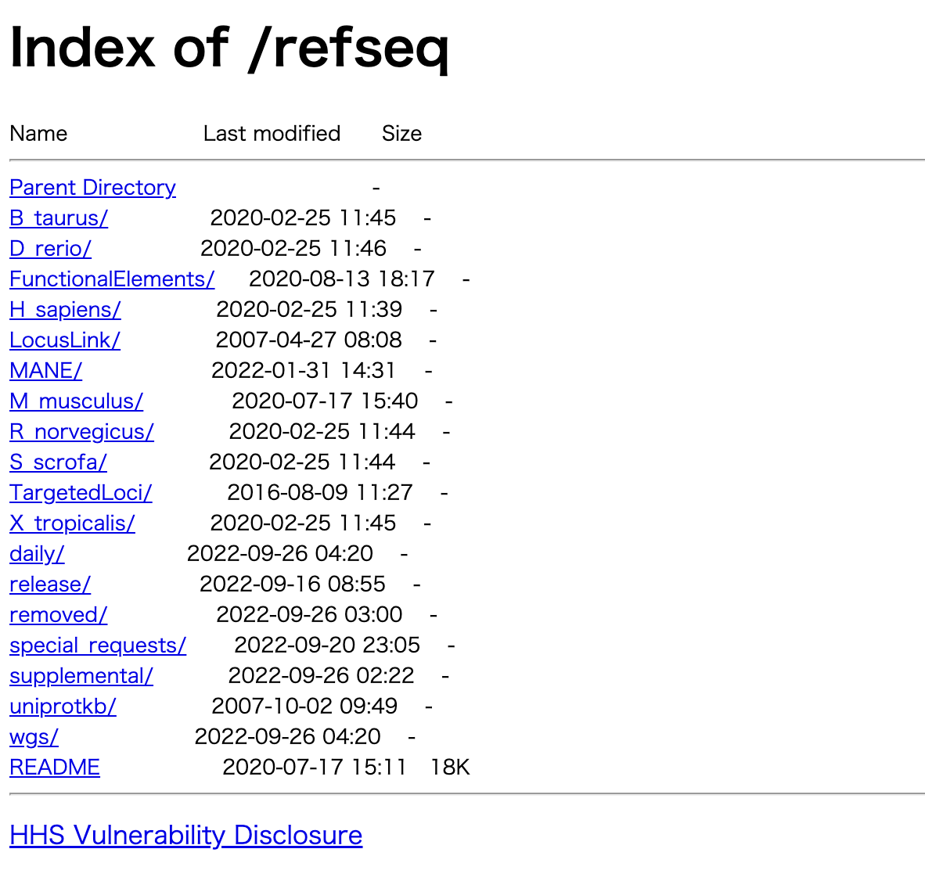Select the S_scrofa/ folder link
The image size is (925, 892).
coord(59,462)
